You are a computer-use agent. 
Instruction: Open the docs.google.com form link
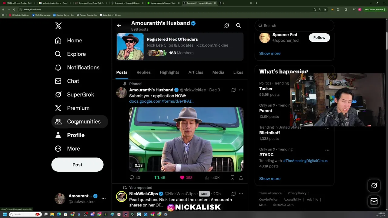(x=162, y=101)
